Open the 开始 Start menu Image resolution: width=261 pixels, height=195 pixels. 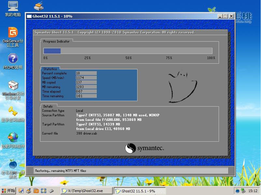click(x=8, y=191)
